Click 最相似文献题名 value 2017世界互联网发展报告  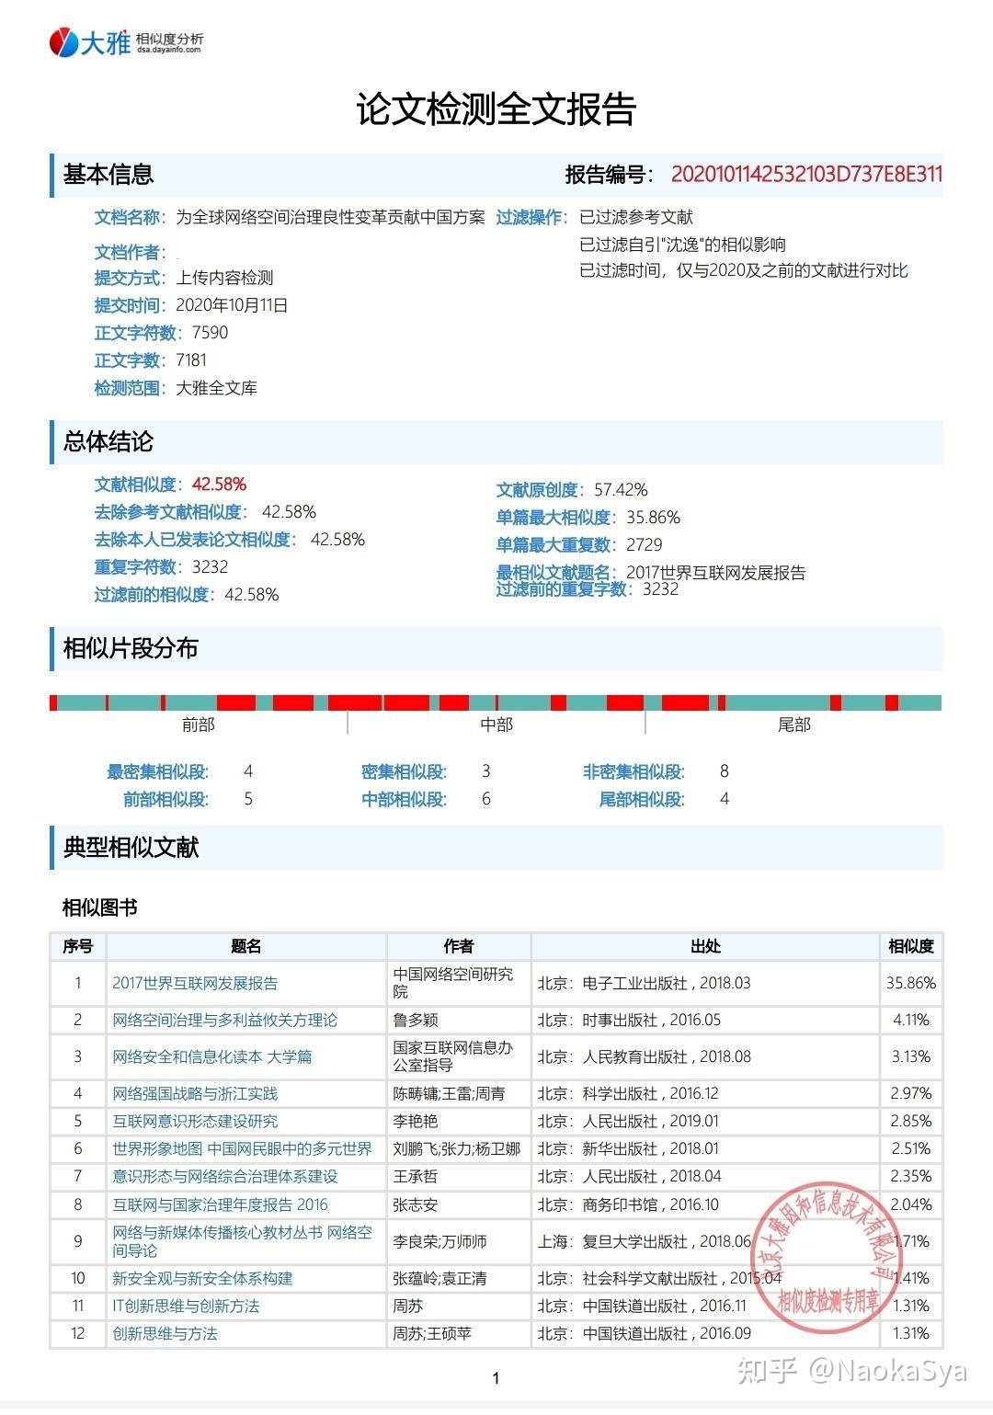[716, 572]
